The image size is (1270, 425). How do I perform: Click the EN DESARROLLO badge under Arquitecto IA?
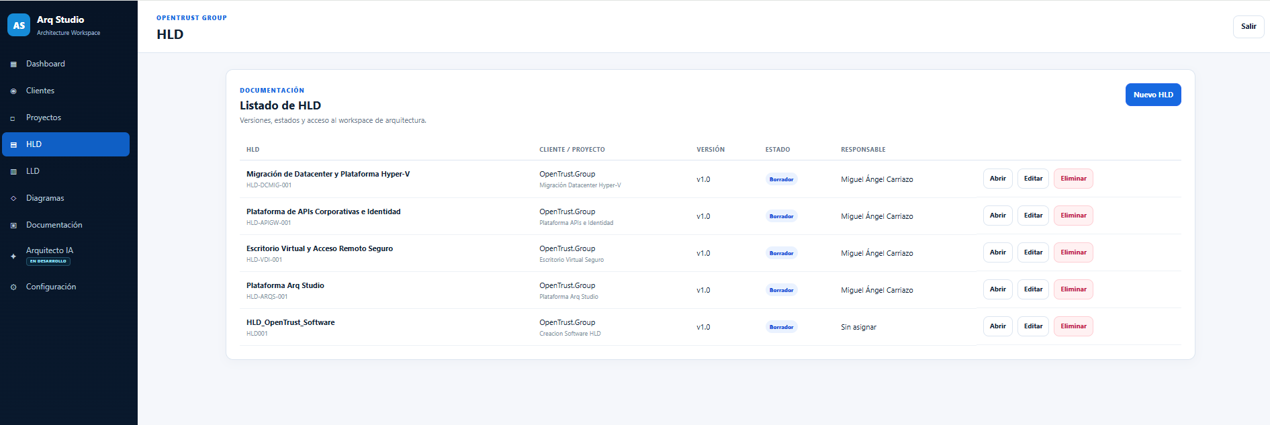(48, 261)
